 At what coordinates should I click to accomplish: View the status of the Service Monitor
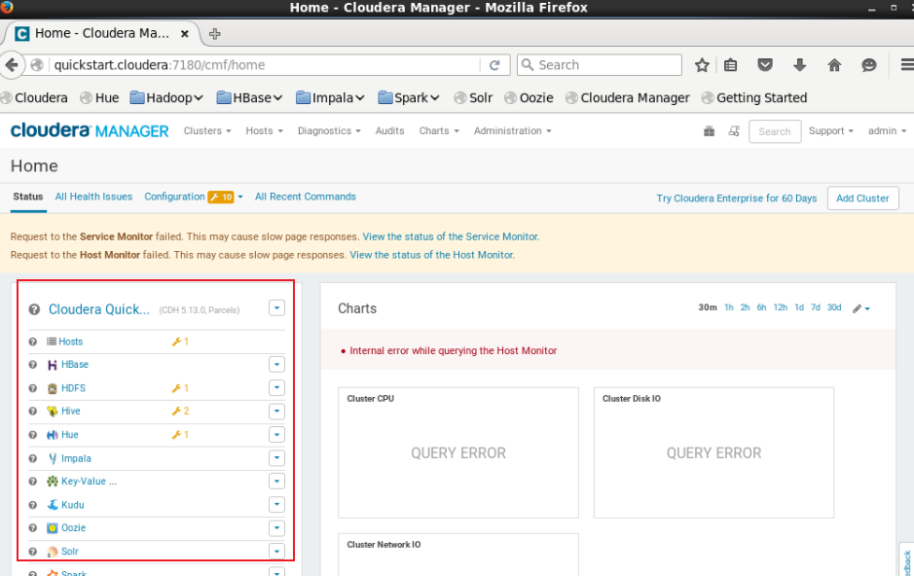pos(451,237)
